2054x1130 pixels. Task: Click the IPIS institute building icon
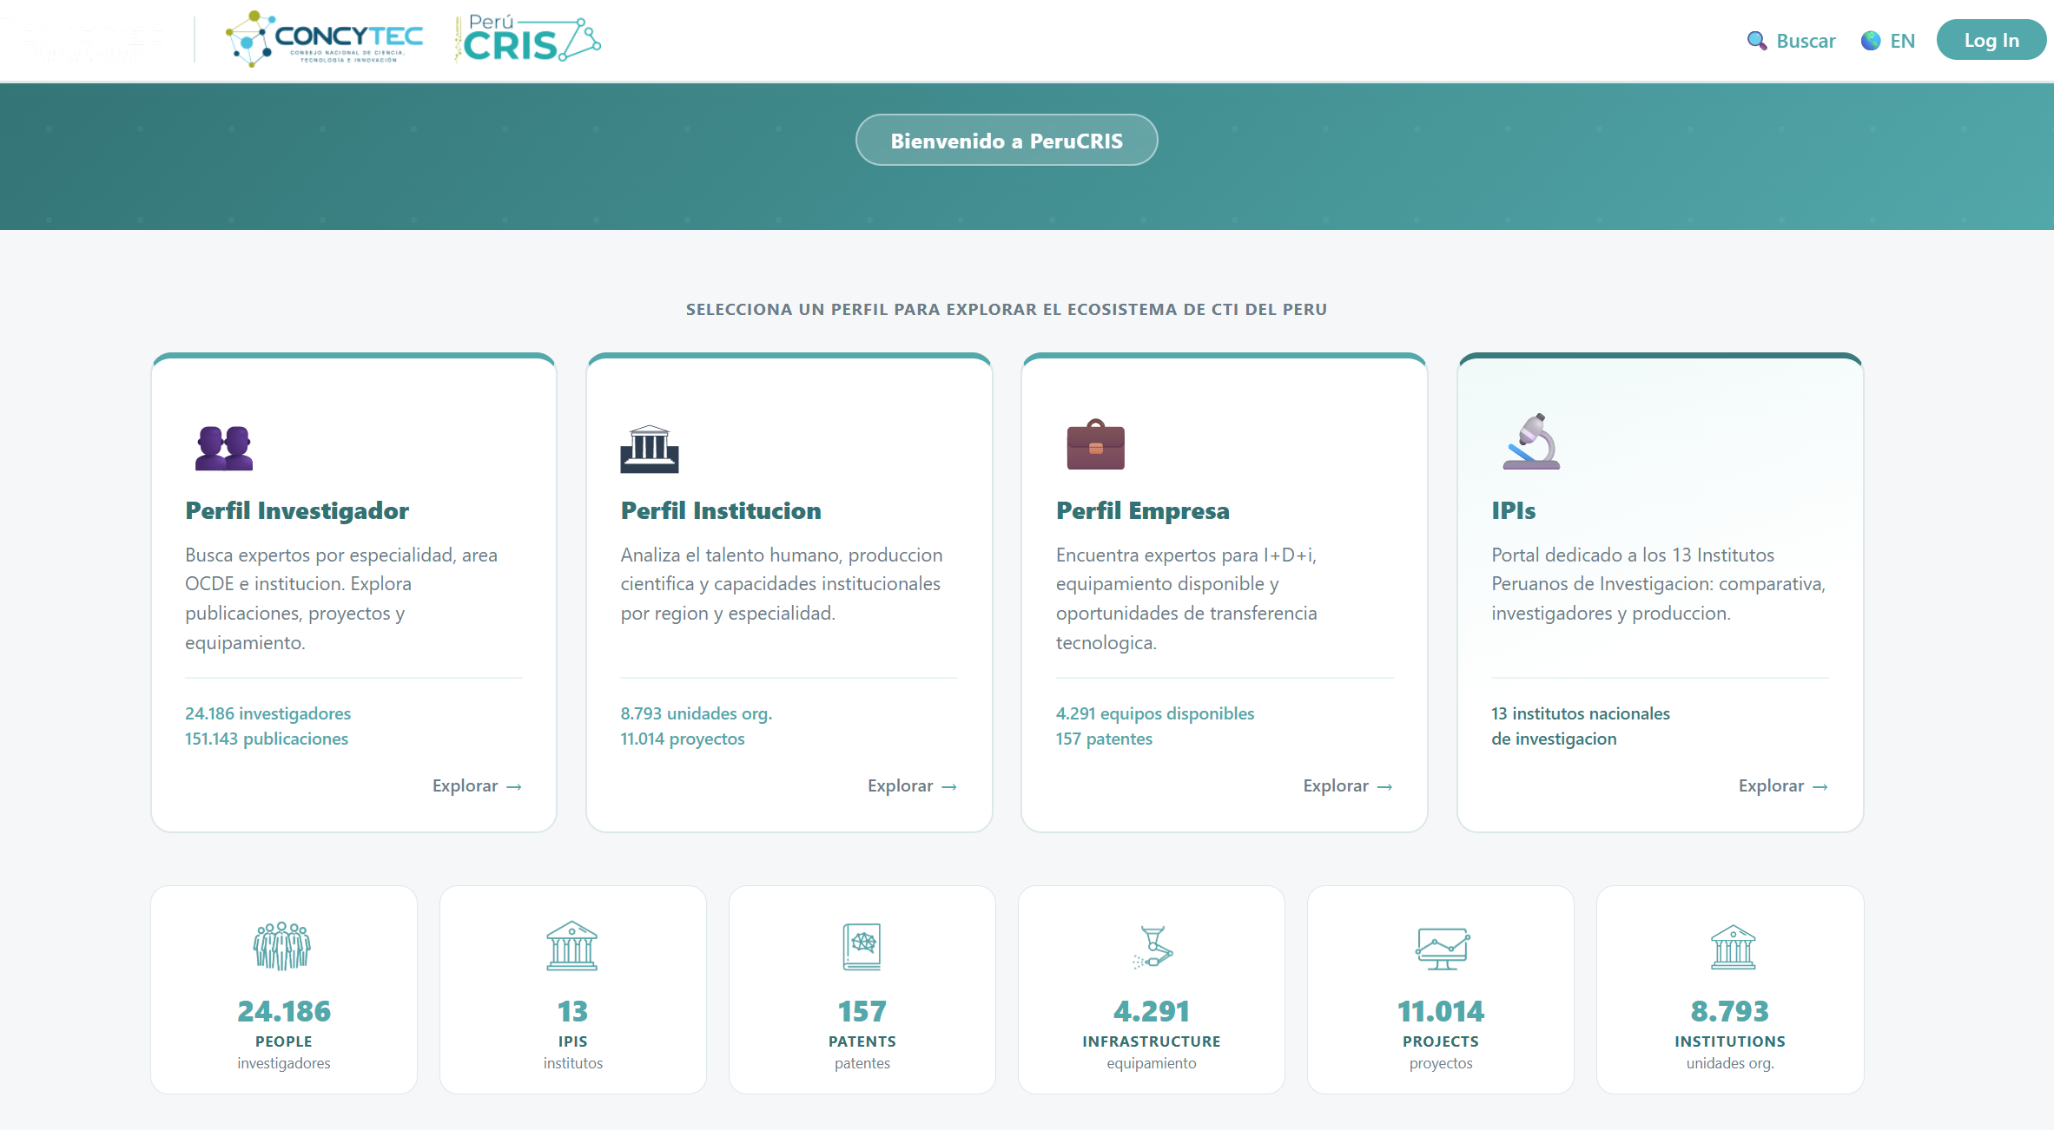pos(572,946)
